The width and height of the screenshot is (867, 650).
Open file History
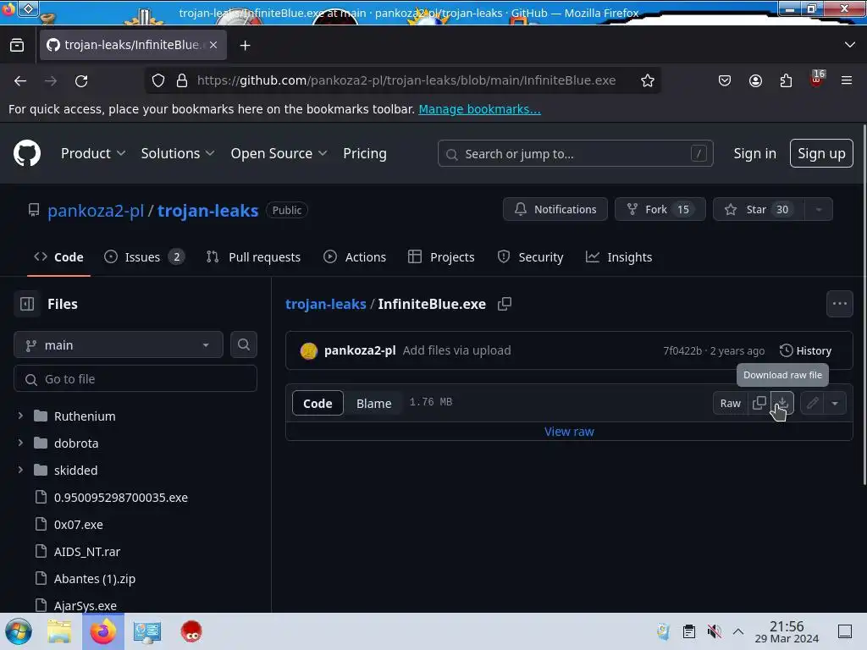tap(805, 350)
